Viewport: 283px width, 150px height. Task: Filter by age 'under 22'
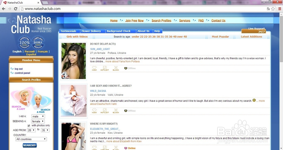pyautogui.click(x=137, y=37)
